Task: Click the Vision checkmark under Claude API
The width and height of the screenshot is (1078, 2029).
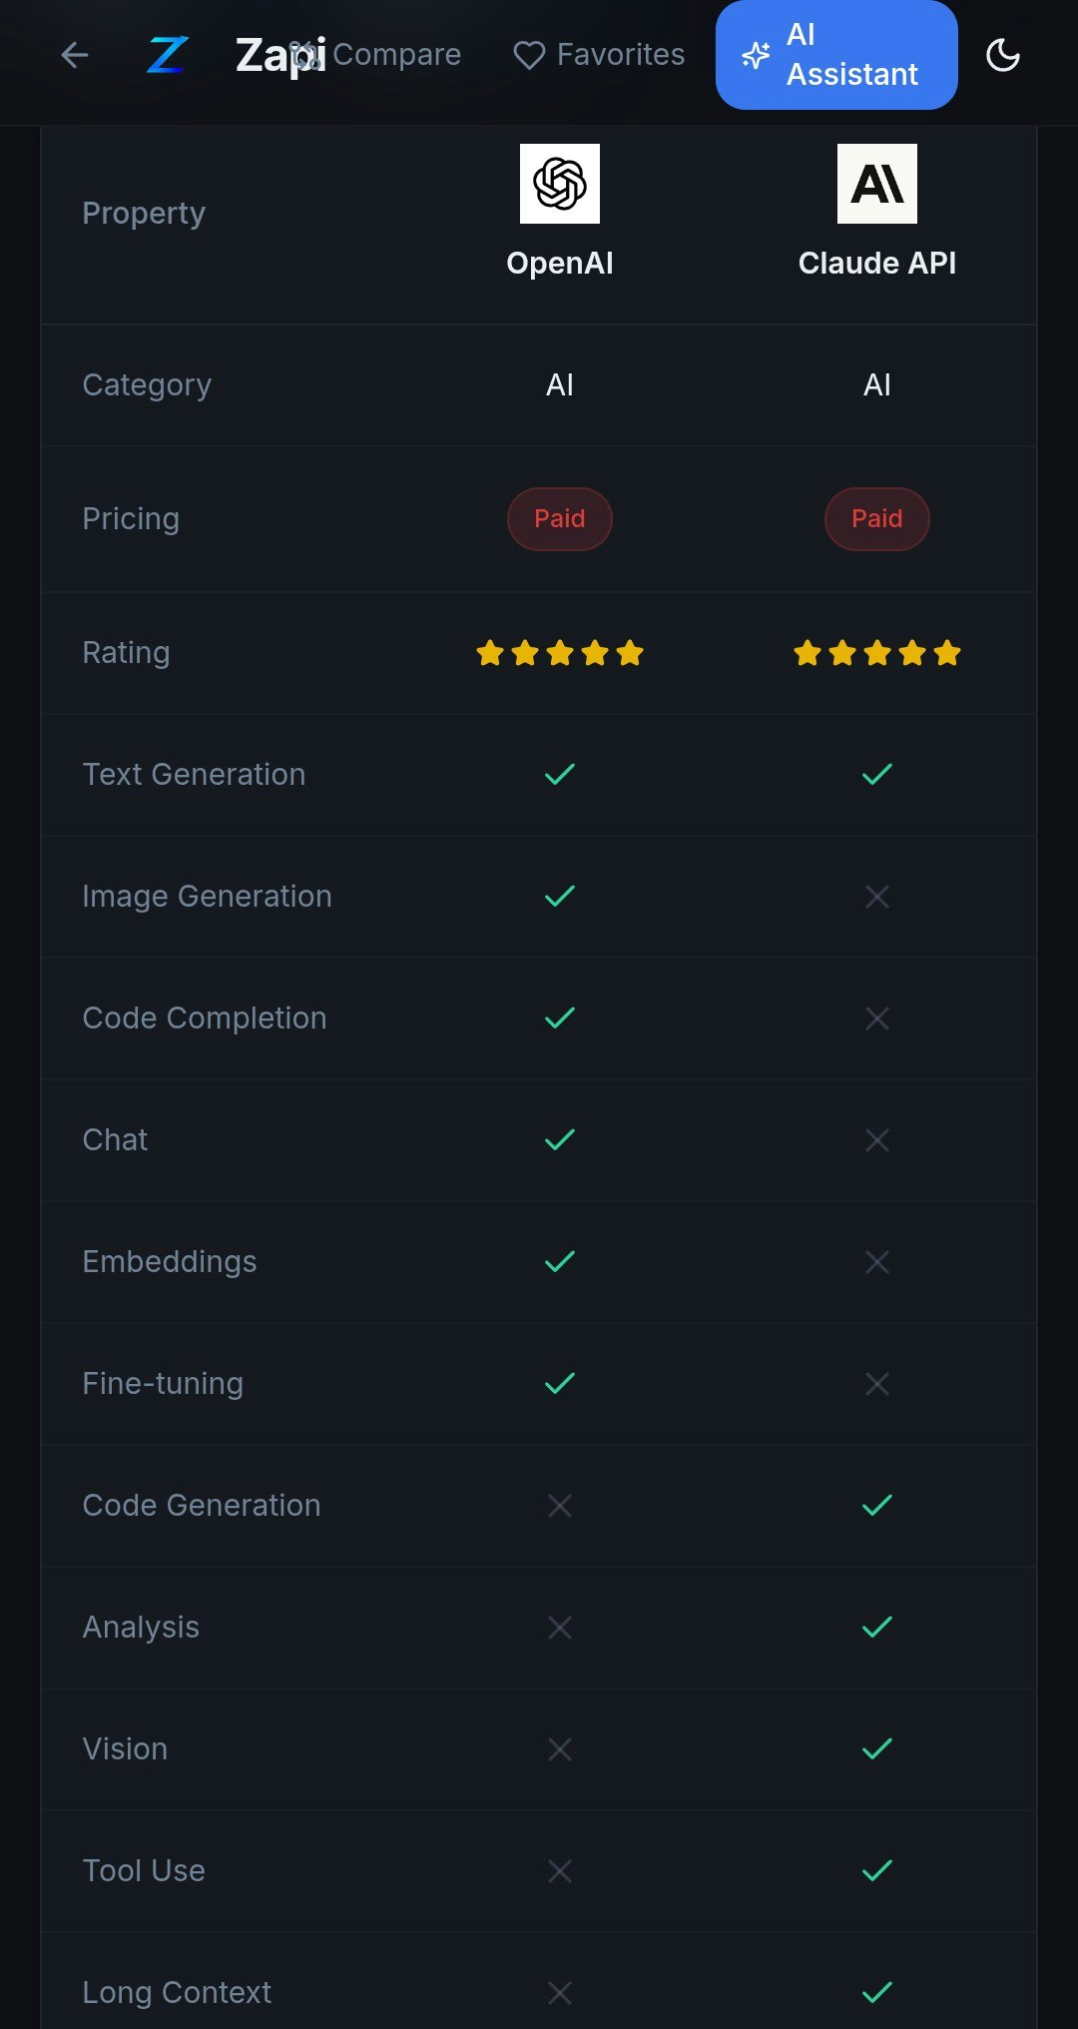Action: [x=876, y=1748]
